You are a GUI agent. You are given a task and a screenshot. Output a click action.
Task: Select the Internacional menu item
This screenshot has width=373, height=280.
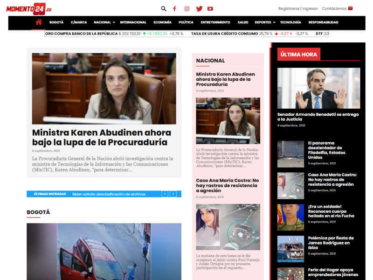click(133, 22)
